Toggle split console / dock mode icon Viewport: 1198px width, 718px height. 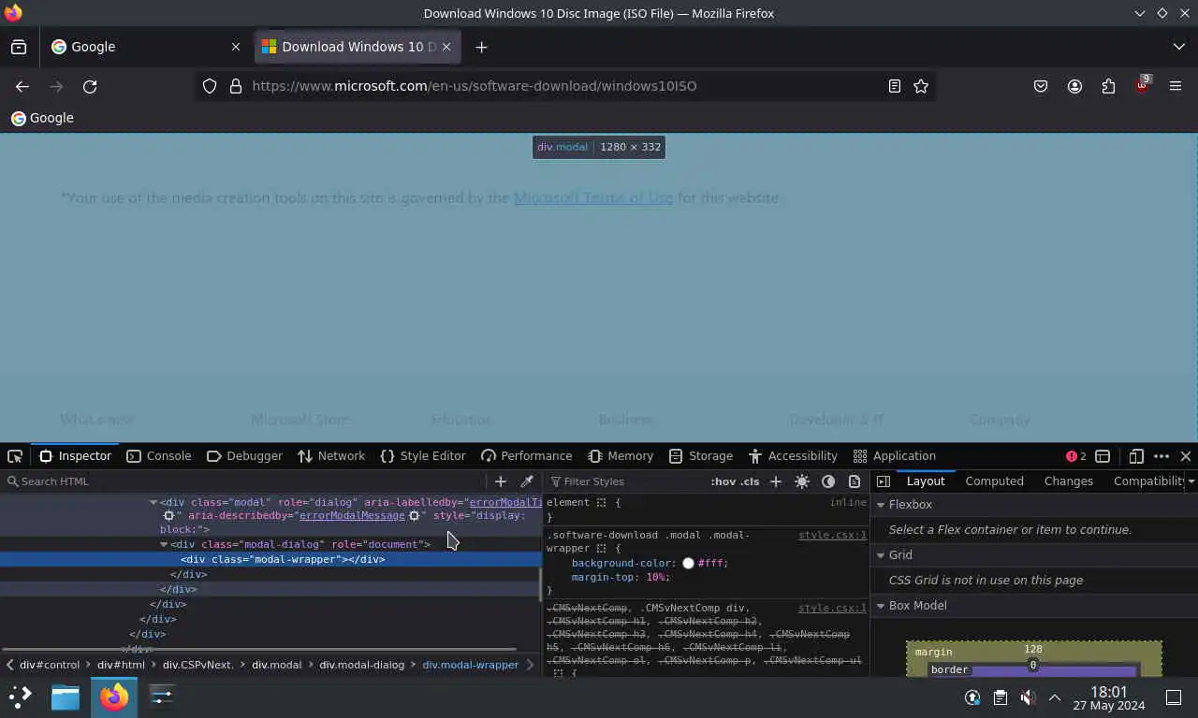pyautogui.click(x=1103, y=456)
